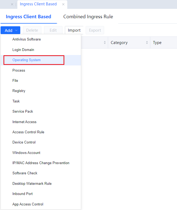
Task: Click the Import button
Action: tap(74, 30)
